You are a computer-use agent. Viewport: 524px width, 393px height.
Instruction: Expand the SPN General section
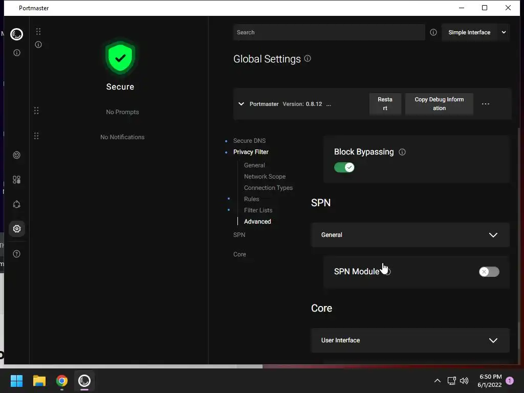coord(410,235)
